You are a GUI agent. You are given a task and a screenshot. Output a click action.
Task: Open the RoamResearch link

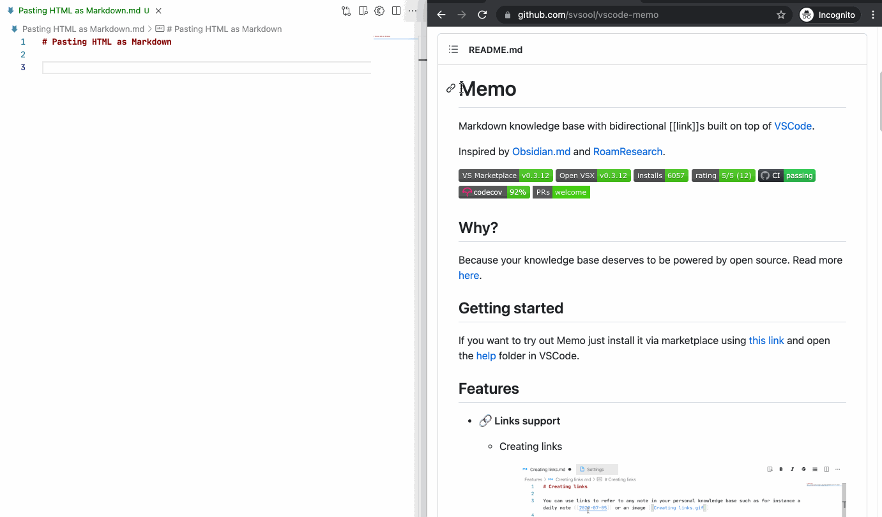tap(628, 152)
